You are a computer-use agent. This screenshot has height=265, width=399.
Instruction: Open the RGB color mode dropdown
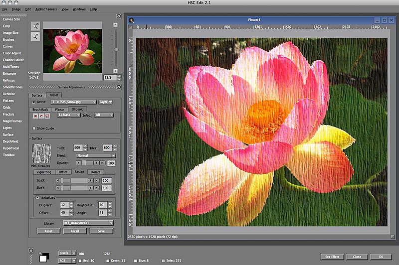tap(67, 261)
